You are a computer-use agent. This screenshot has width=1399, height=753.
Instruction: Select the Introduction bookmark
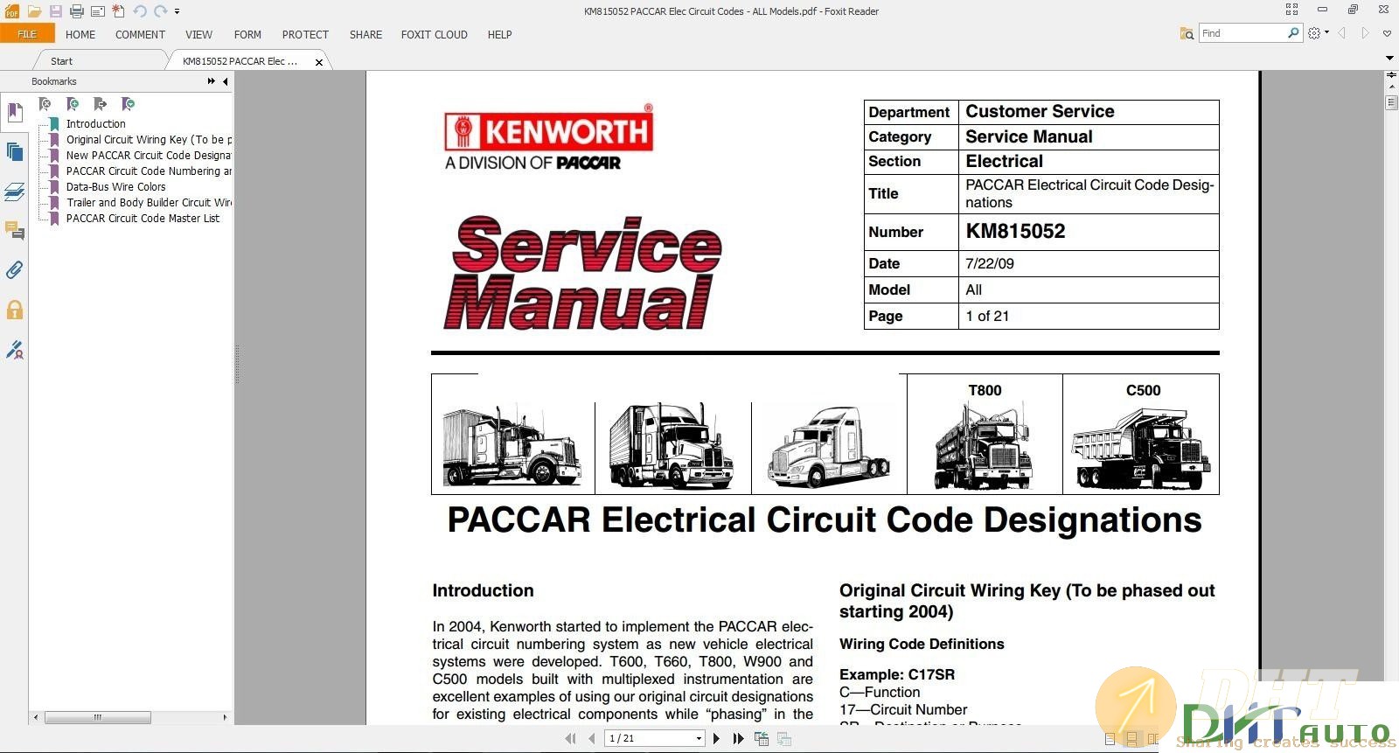(96, 124)
